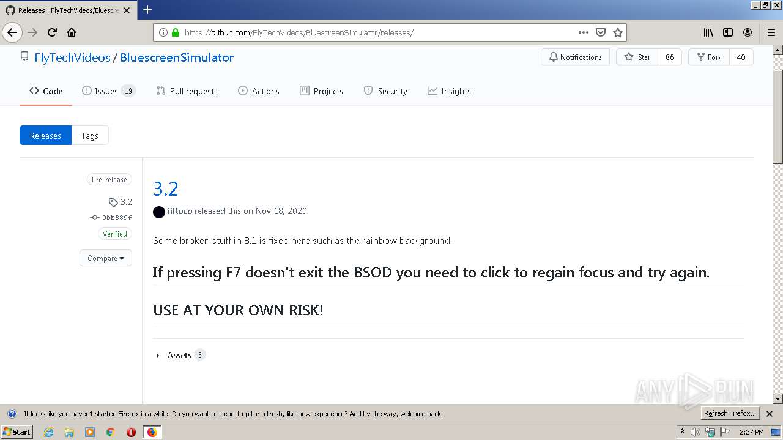Select the Releases button
Image resolution: width=783 pixels, height=440 pixels.
[x=45, y=136]
